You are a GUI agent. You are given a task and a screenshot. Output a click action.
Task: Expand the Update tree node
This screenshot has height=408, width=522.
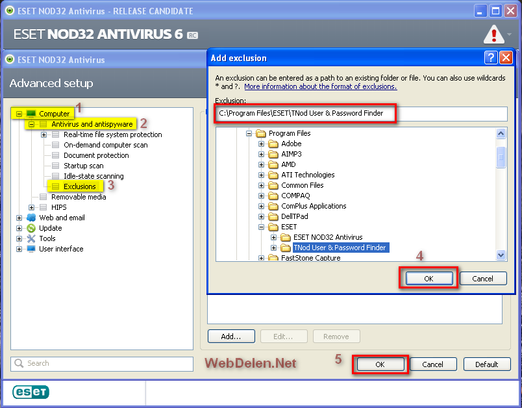coord(19,228)
